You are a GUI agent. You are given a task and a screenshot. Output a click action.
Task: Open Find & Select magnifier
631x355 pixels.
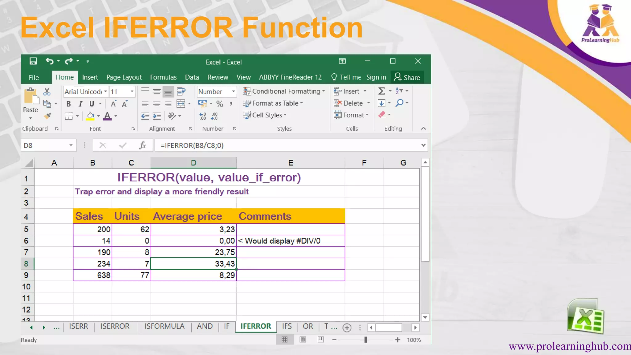coord(400,103)
